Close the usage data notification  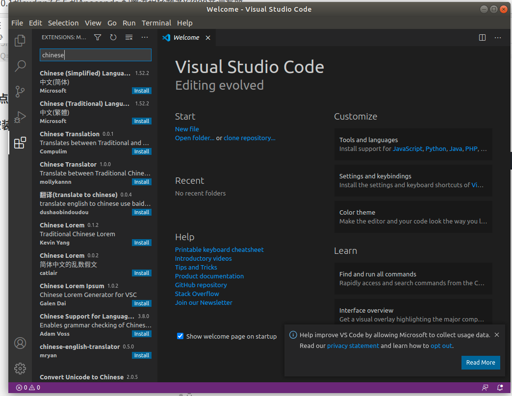497,335
